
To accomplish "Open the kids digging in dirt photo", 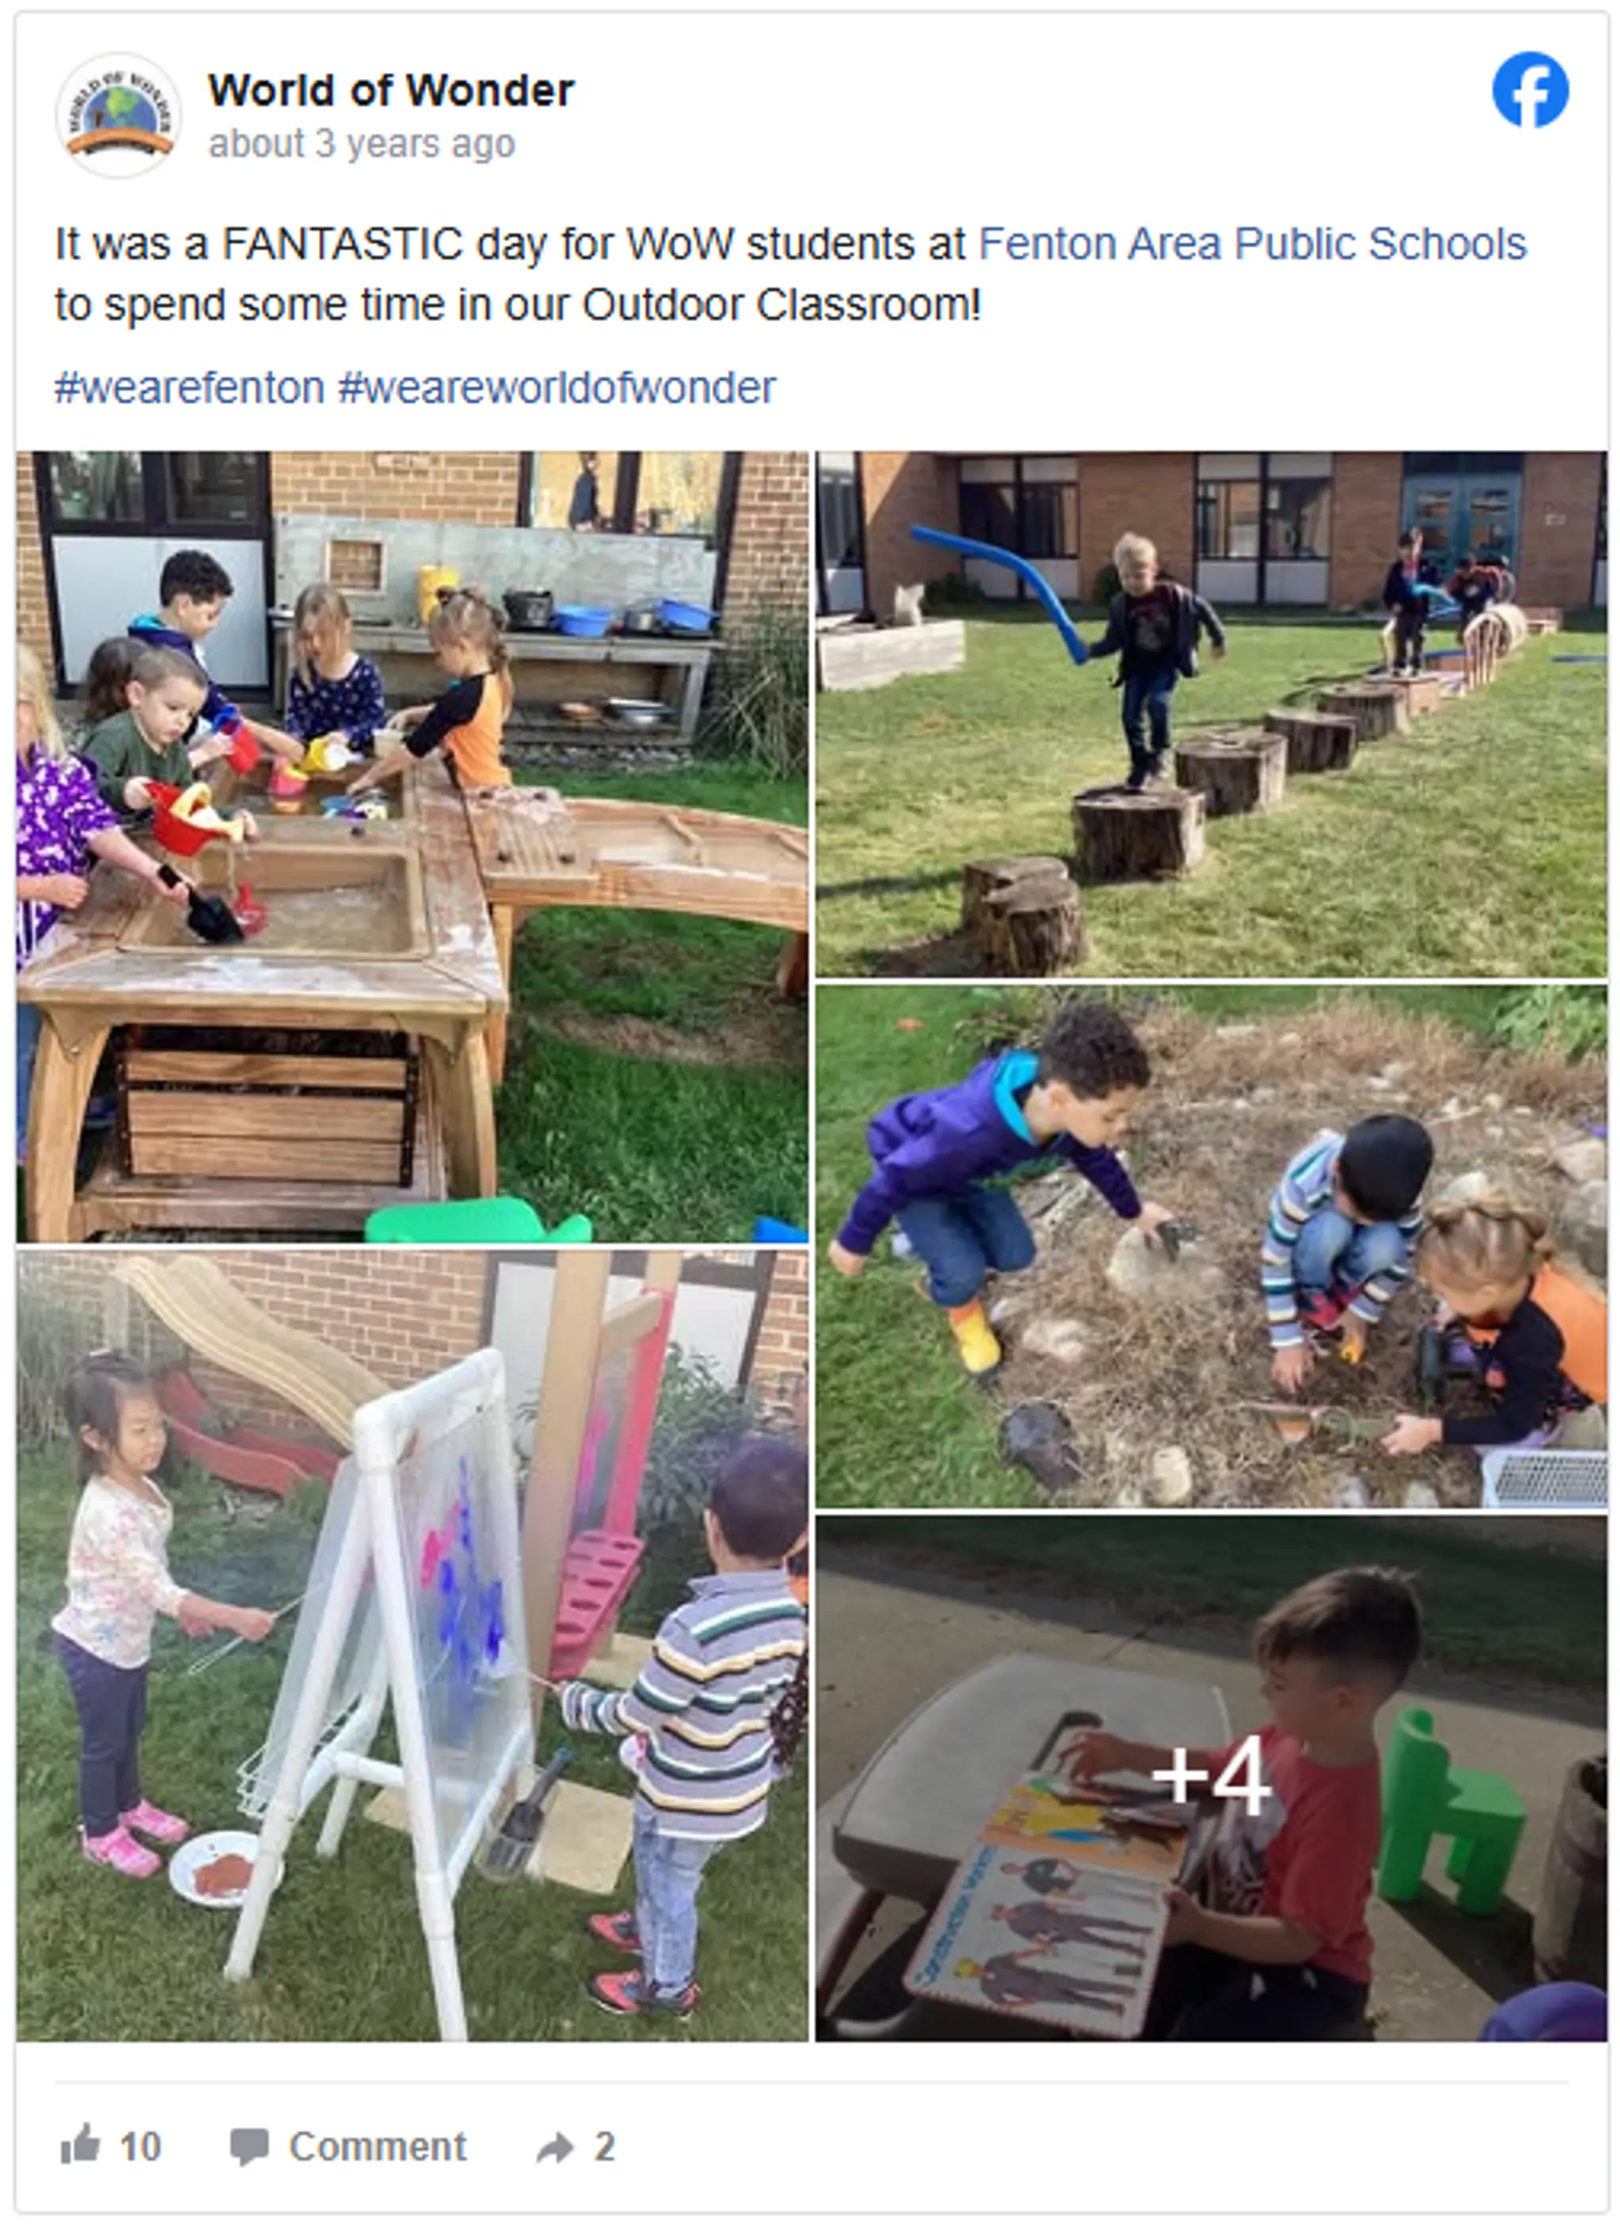I will (1211, 1246).
